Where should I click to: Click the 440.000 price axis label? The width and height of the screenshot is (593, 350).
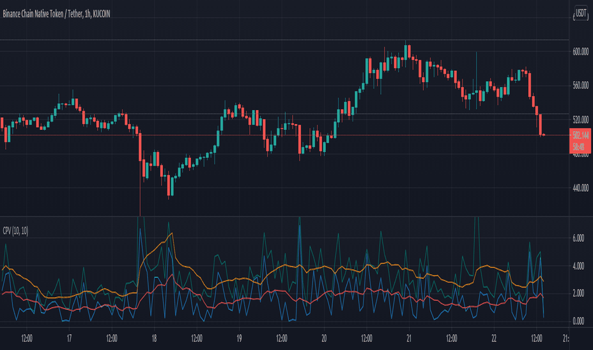coord(580,188)
